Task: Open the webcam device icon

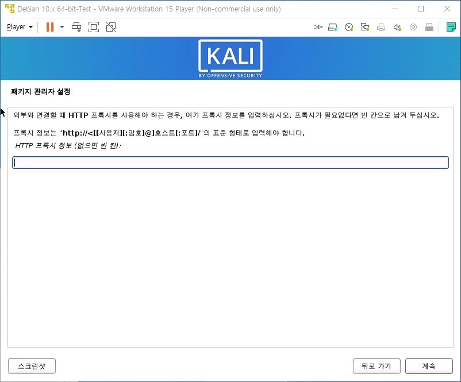Action: coord(413,28)
